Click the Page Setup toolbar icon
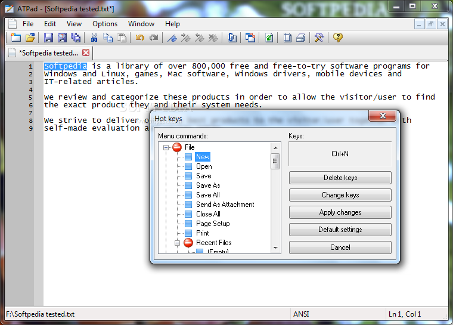The image size is (453, 325). [x=287, y=38]
